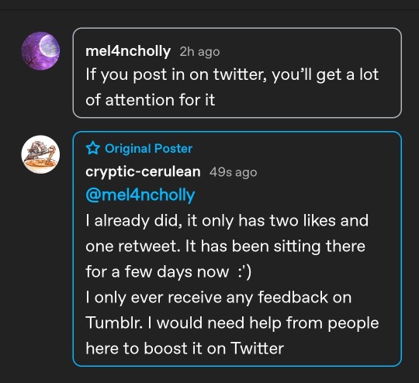Click the phrase 'for a few days now'
The height and width of the screenshot is (383, 419).
click(x=157, y=272)
